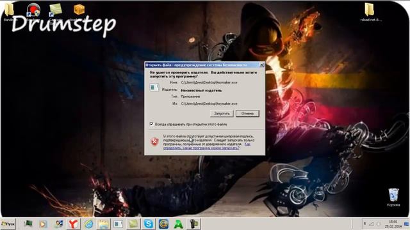Screen dimensions: 410x230
Task: Click the security warning dialog title bar
Action: pyautogui.click(x=202, y=65)
